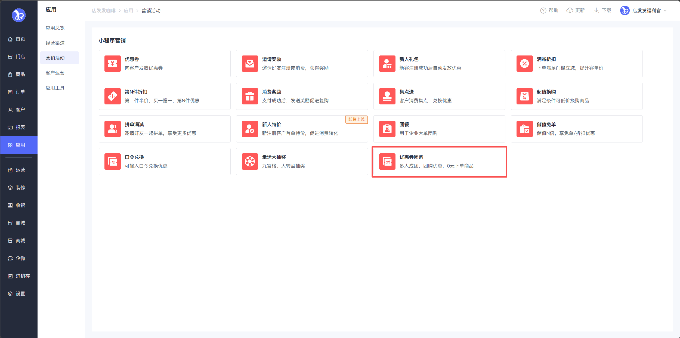The height and width of the screenshot is (338, 680).
Task: Click the 优惠券团购 icon
Action: (387, 162)
